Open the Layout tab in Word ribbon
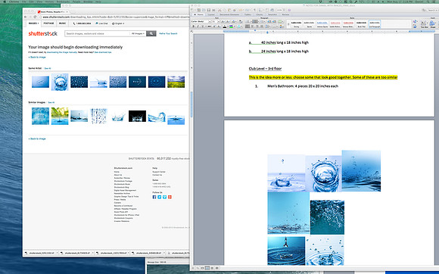 (x=211, y=14)
